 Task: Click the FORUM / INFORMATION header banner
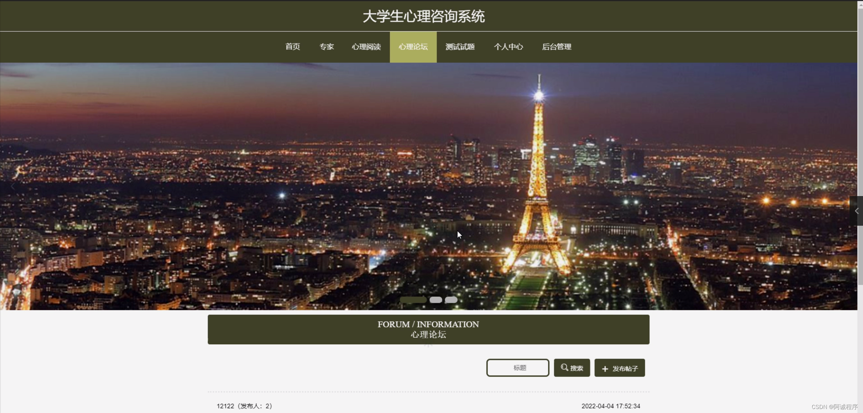(428, 329)
